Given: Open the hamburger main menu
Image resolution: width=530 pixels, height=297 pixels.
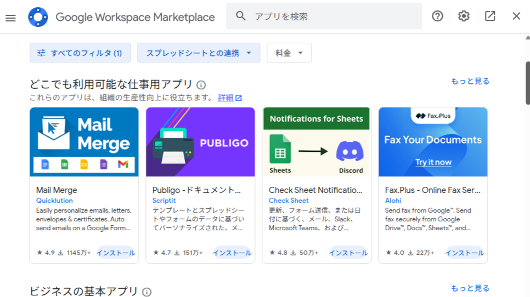Looking at the screenshot, I should tap(10, 18).
